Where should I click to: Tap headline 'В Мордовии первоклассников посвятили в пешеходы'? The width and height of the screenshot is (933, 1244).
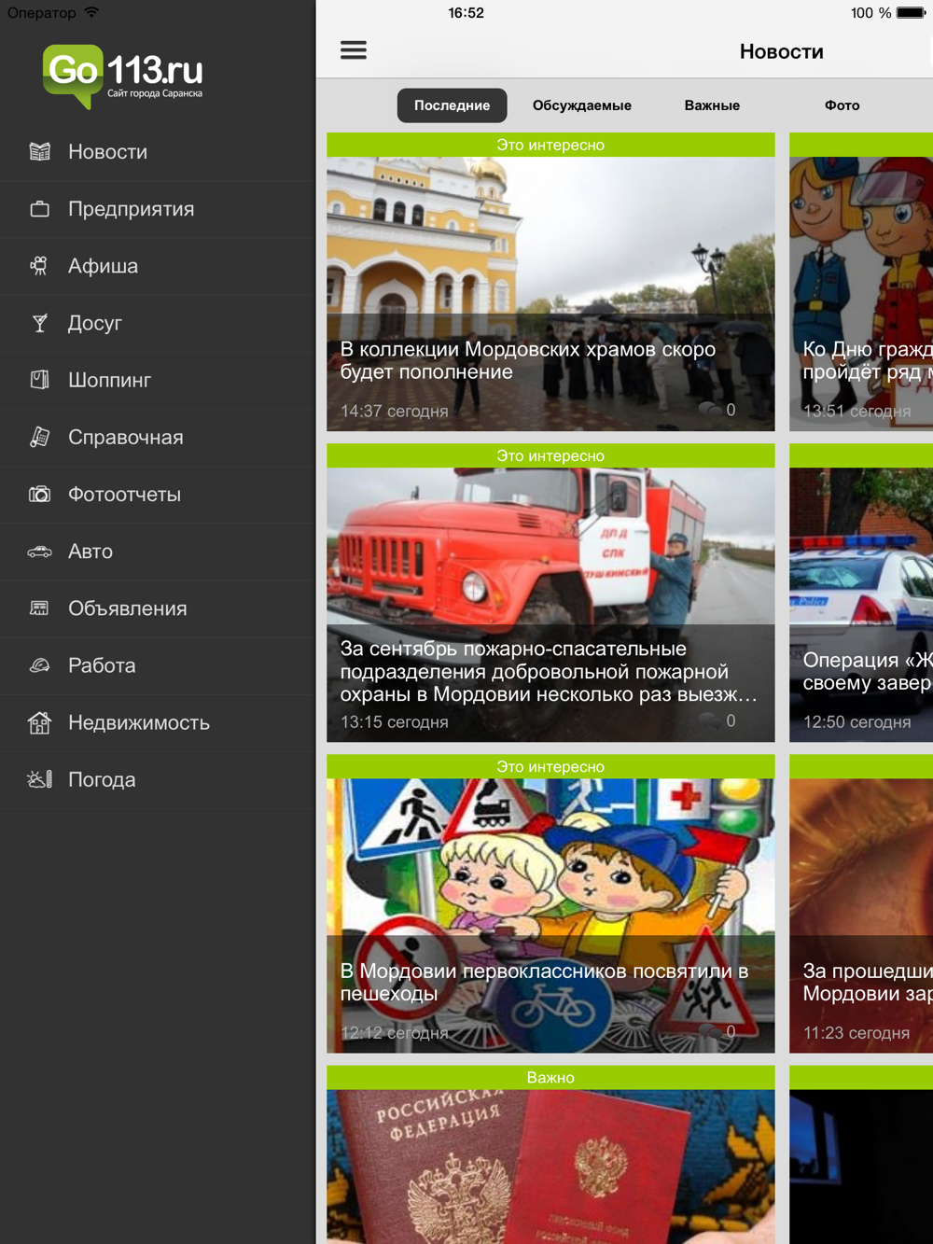(x=544, y=982)
